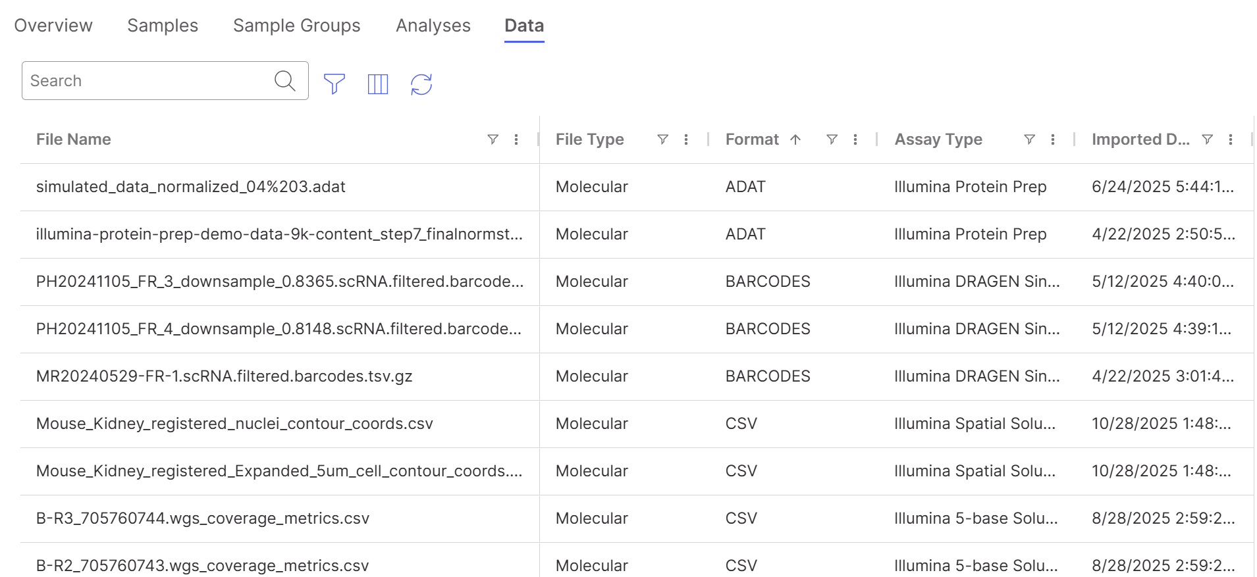Open File Type column options menu

(686, 139)
